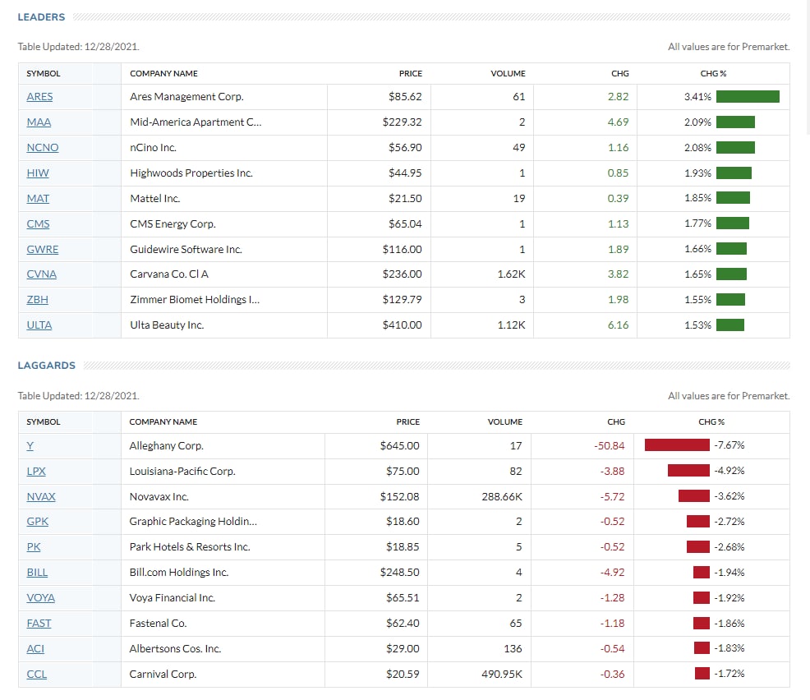Open the NVAX ticker link

[41, 496]
